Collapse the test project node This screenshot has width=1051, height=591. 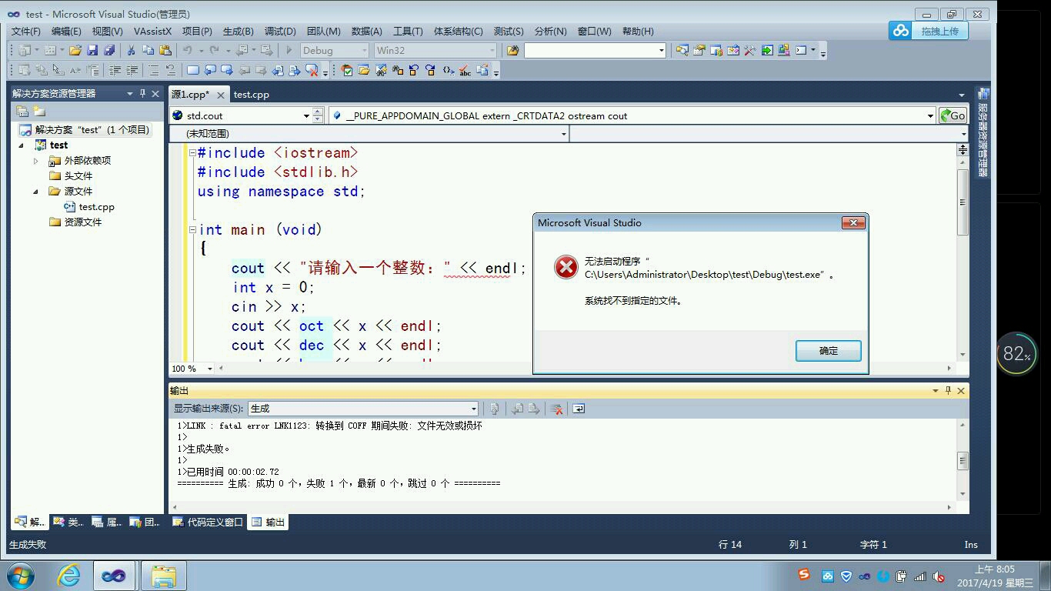coord(22,145)
